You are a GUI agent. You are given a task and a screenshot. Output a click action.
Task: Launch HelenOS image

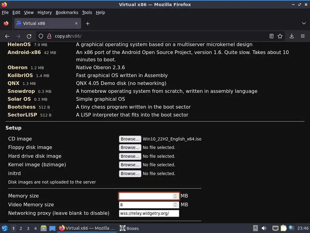pos(19,44)
